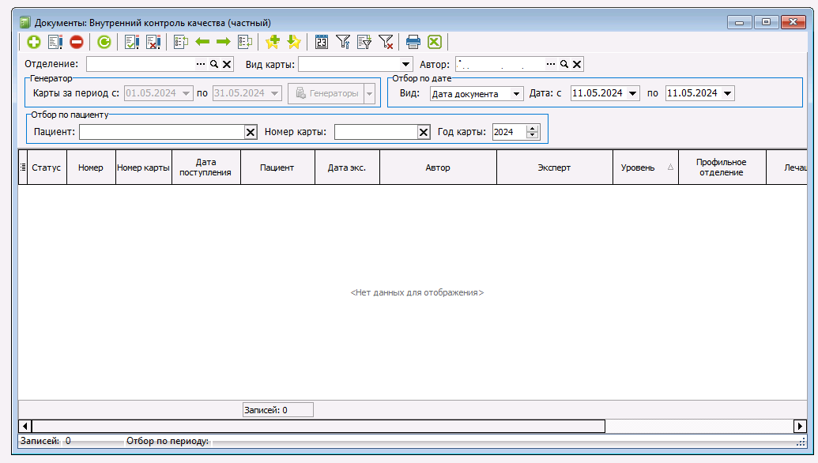The width and height of the screenshot is (818, 463).
Task: Increase the Год карты spinner value
Action: coord(532,129)
